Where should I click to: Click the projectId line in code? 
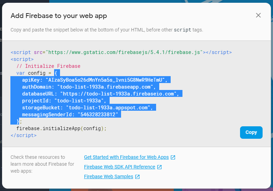[x=64, y=101]
